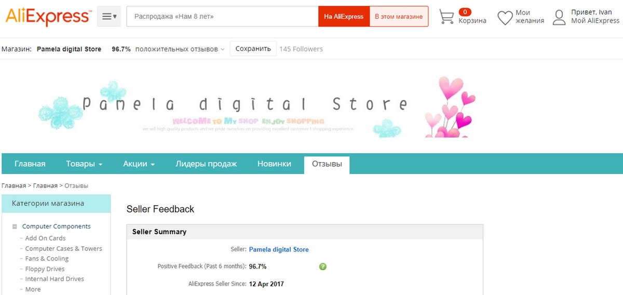Go to the Главная tab
This screenshot has width=623, height=295.
(x=30, y=164)
